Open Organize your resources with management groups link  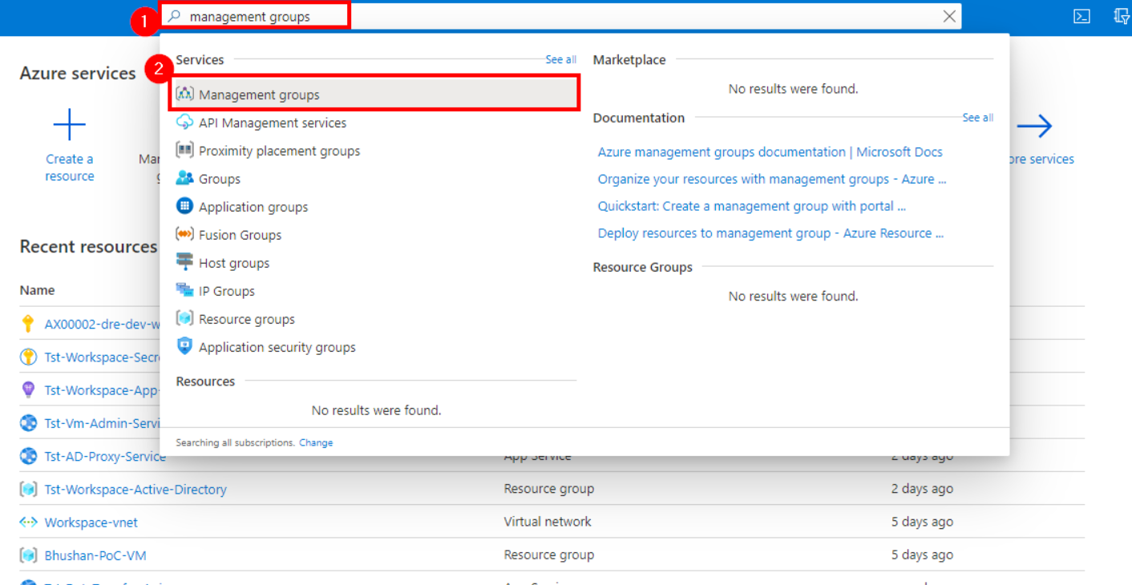pyautogui.click(x=772, y=179)
